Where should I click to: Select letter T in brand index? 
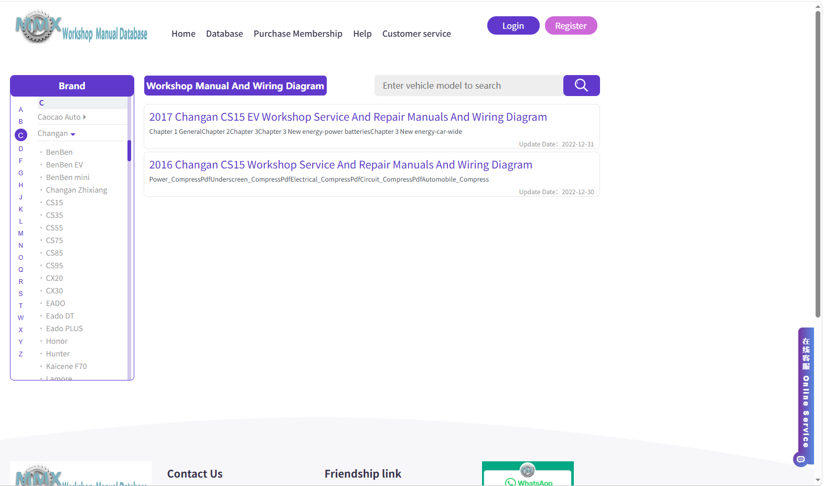pos(21,306)
